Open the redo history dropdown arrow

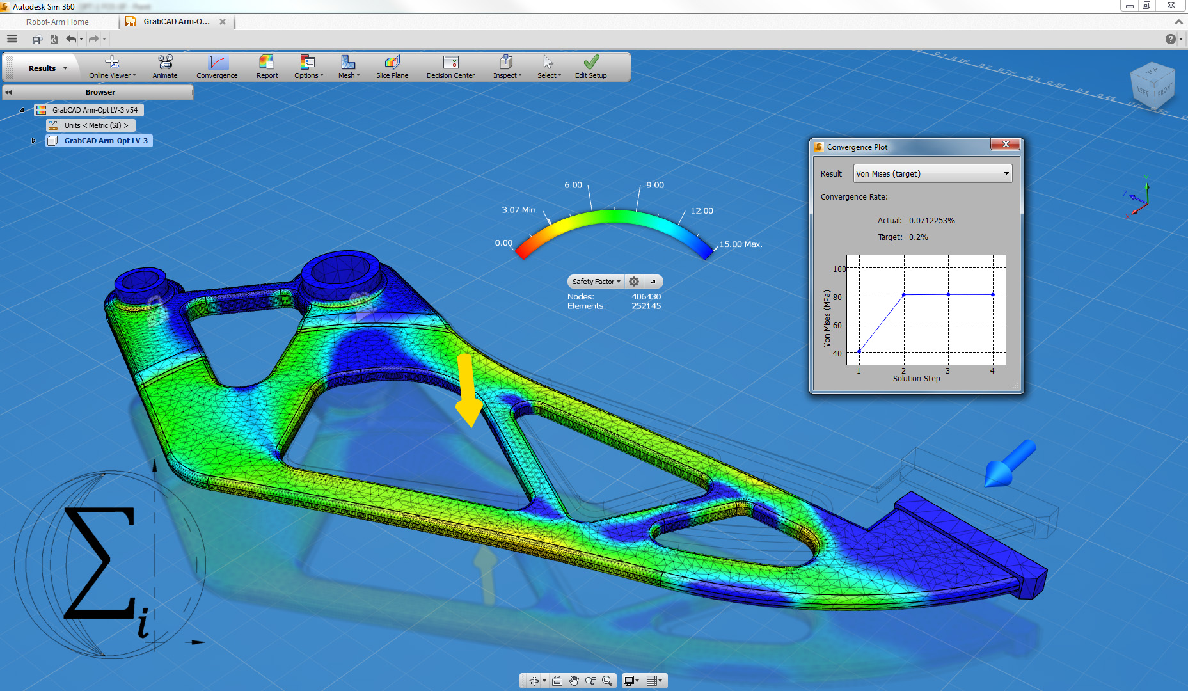pos(104,40)
